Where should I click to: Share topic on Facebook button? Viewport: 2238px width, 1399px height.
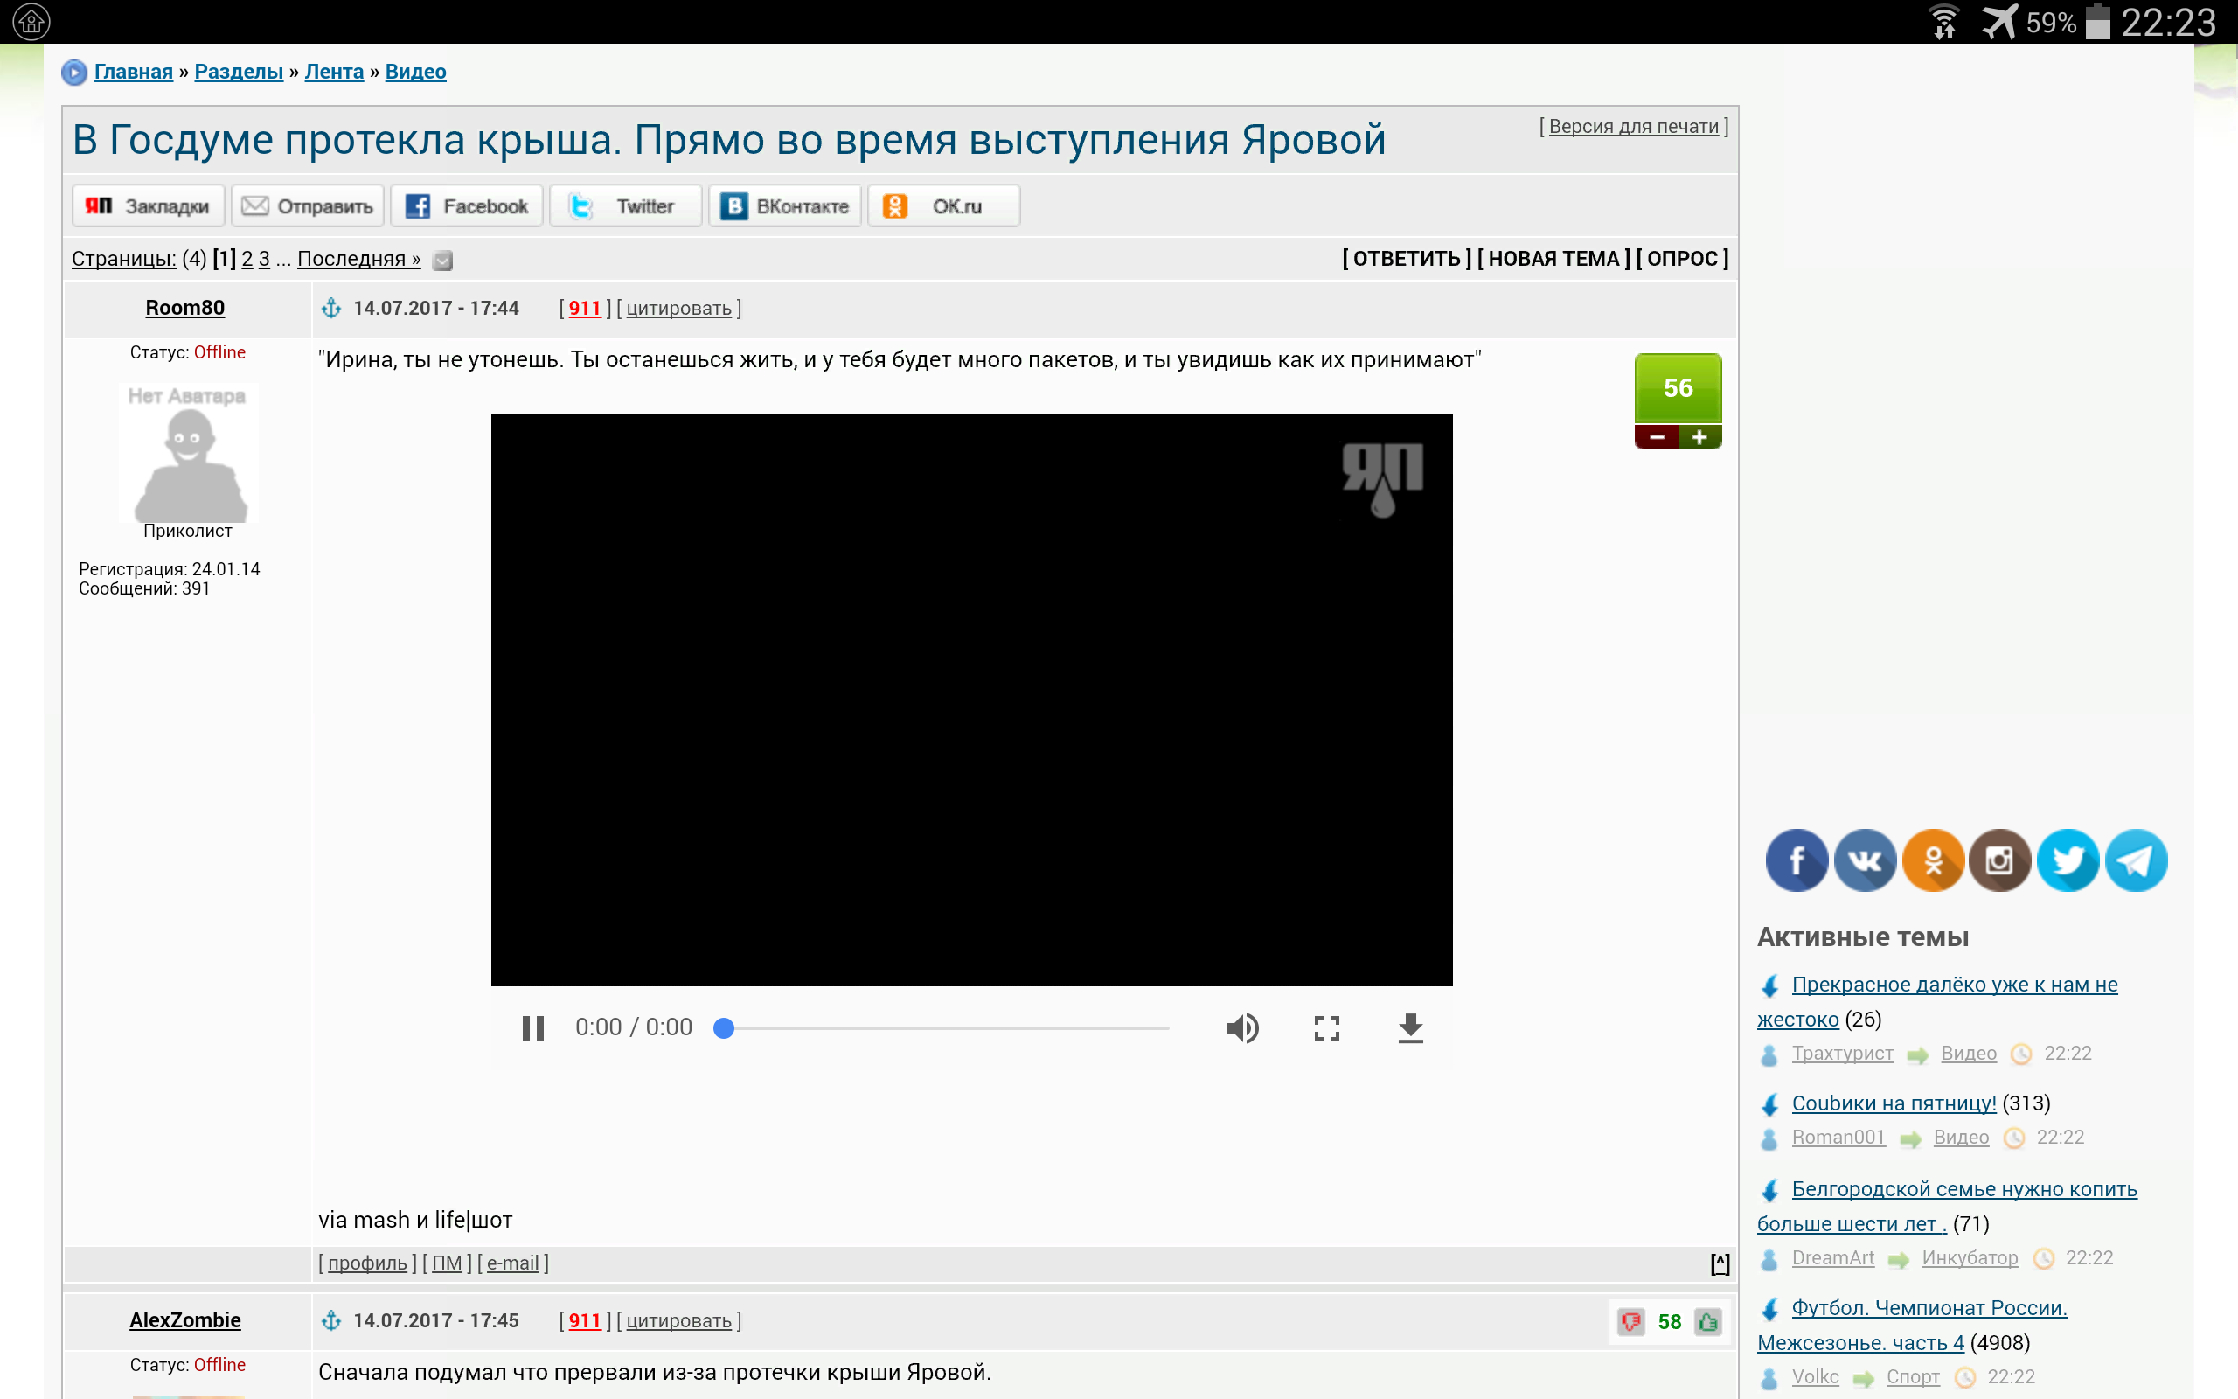click(x=466, y=205)
